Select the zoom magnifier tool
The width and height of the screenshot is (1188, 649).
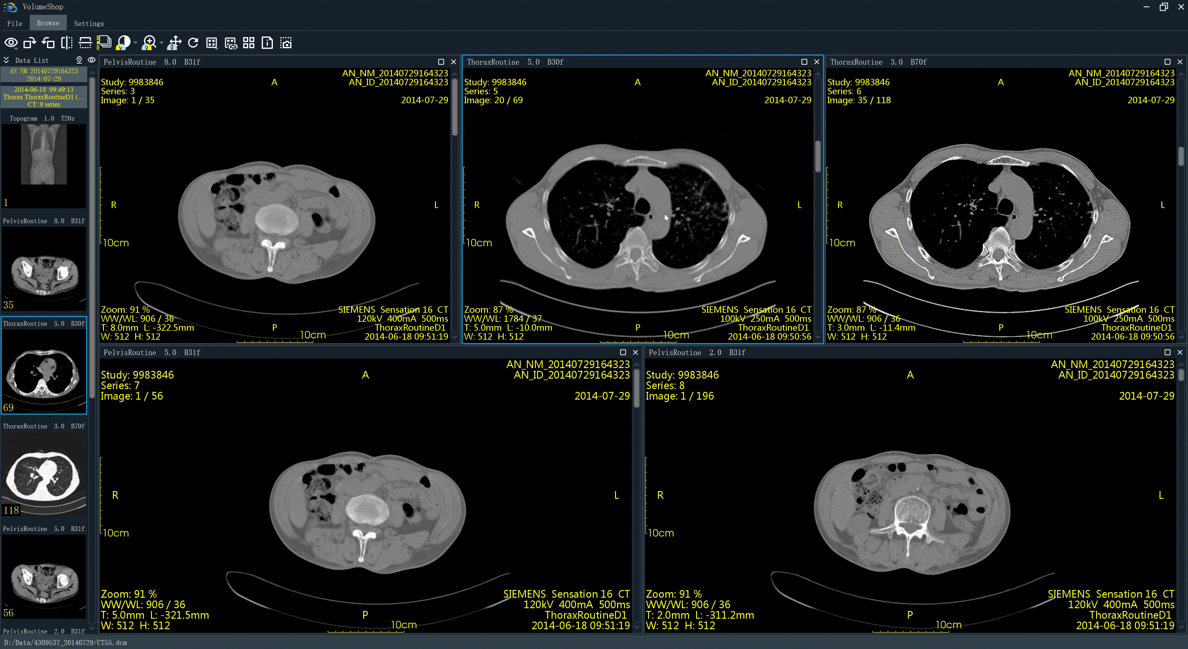[x=149, y=43]
